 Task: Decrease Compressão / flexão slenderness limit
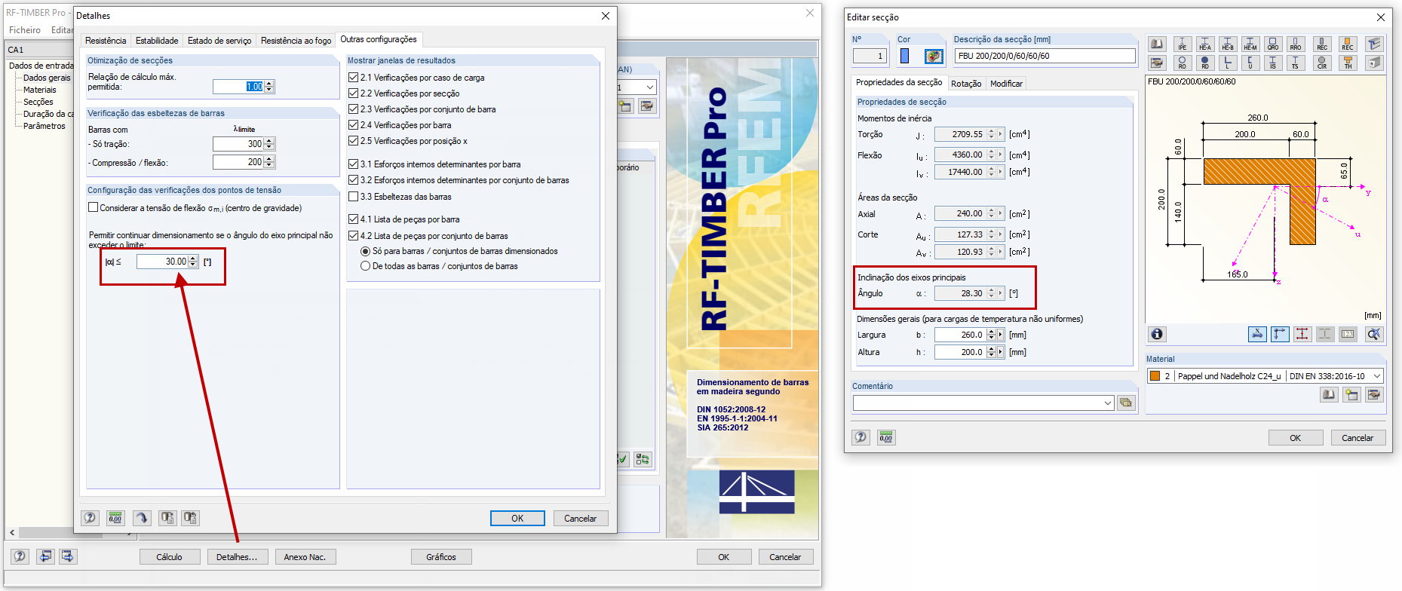(269, 165)
